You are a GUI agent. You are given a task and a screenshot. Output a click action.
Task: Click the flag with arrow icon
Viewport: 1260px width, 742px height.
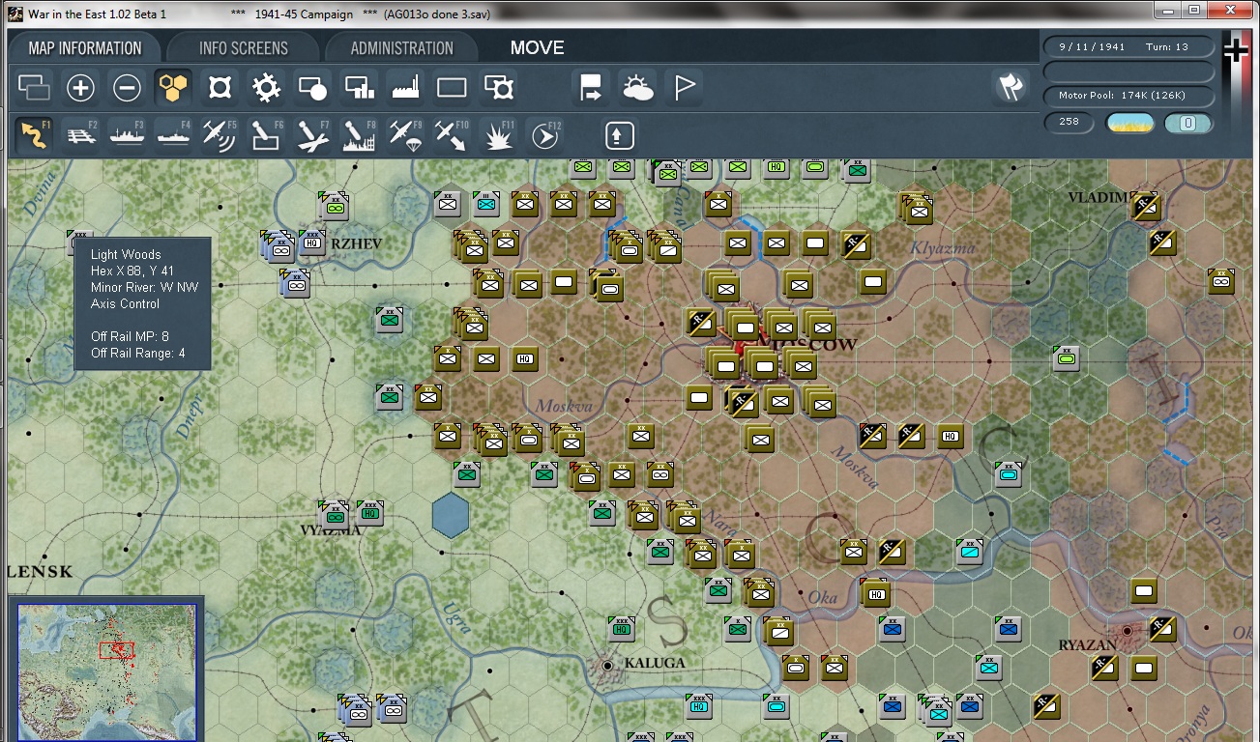coord(591,89)
